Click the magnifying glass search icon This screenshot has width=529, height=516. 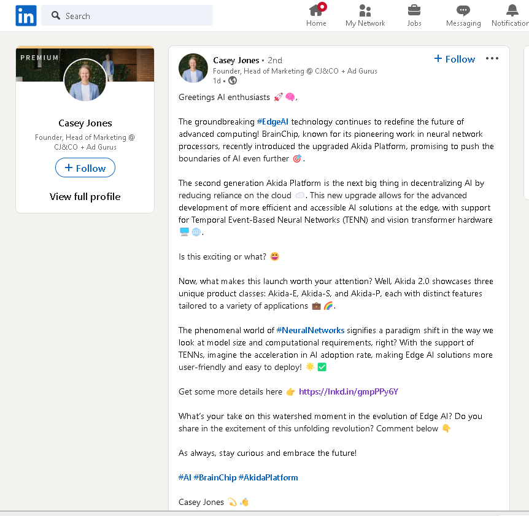(56, 16)
